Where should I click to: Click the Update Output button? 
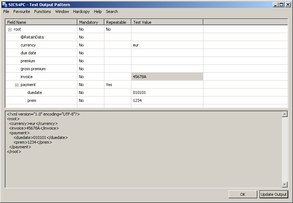coord(274,194)
